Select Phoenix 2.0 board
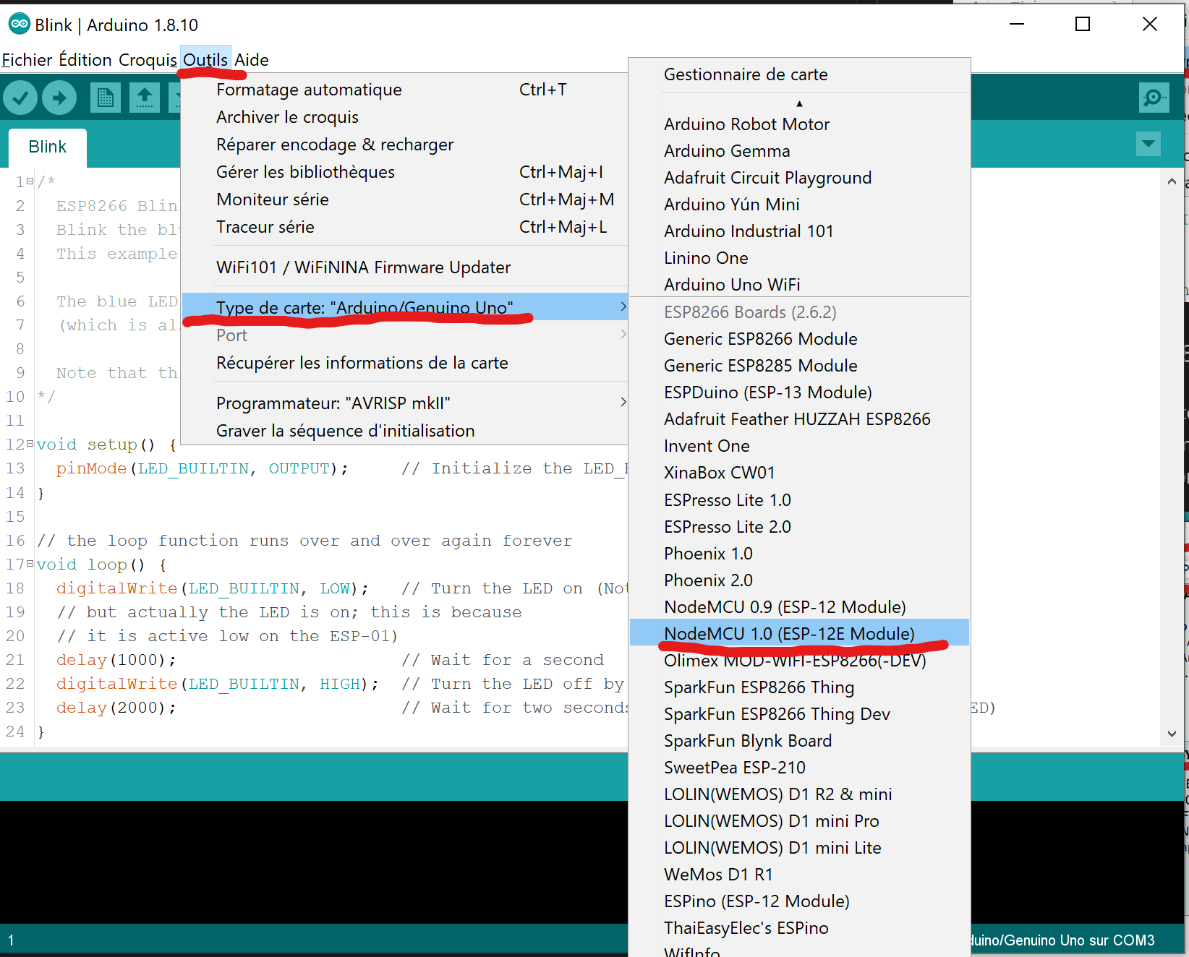This screenshot has width=1189, height=957. click(x=799, y=580)
